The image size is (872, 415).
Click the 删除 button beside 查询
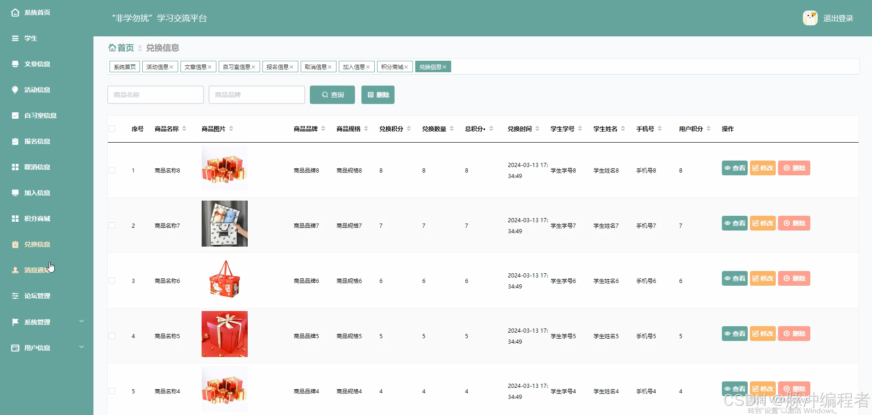point(378,95)
